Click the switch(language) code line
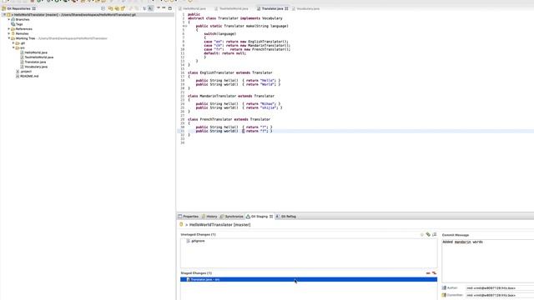The width and height of the screenshot is (534, 300). (219, 34)
